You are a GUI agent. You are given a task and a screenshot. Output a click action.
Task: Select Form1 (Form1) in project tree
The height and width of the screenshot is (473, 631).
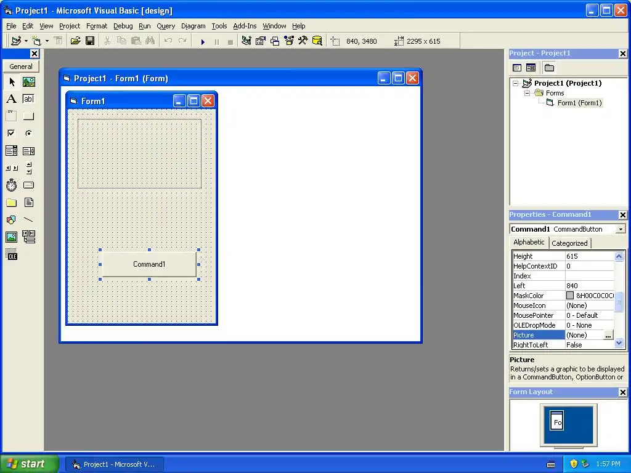click(x=579, y=103)
